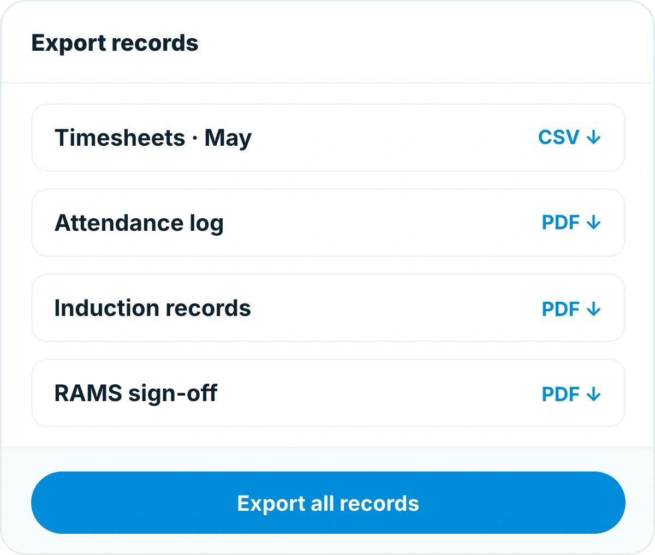Click Export all records button
This screenshot has height=555, width=655.
click(328, 503)
